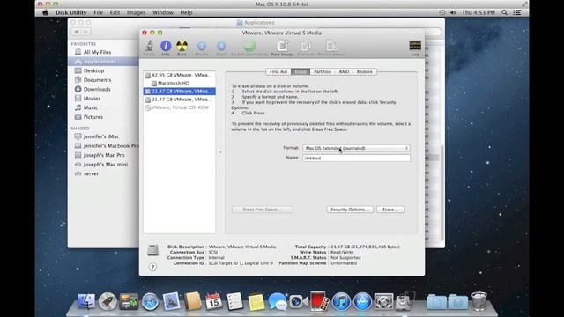564x317 pixels.
Task: Launch iTunes from the Dock
Action: (341, 301)
